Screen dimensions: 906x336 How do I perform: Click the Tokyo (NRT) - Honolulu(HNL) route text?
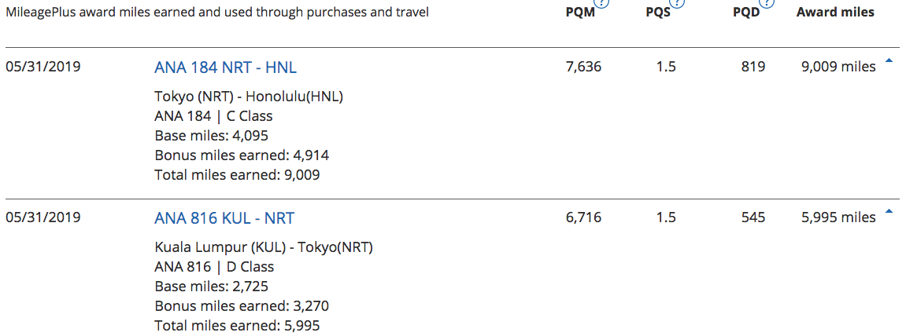249,97
